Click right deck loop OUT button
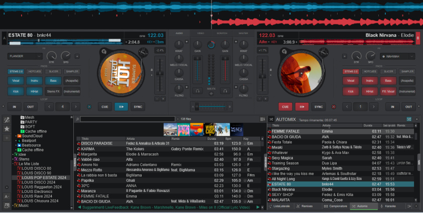Image resolution: width=423 pixels, height=213 pixels. click(x=408, y=107)
